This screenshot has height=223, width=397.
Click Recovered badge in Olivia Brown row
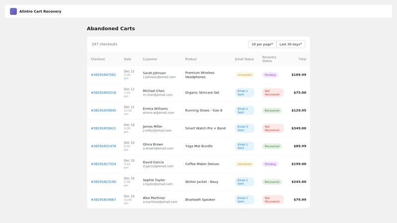[272, 146]
